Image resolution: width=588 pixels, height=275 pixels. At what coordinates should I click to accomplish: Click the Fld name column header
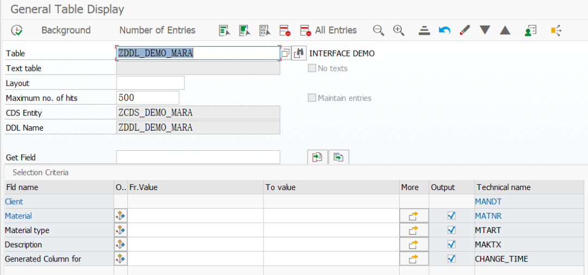point(59,187)
